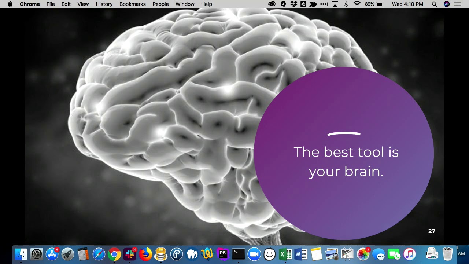
Task: Open Sequel Pro pancake icon in dock
Action: point(161,254)
